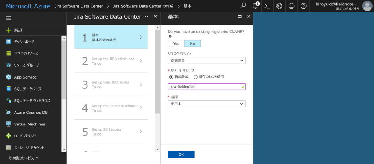Open その他のサービス at the sidebar bottom
Viewport: 374px width, 164px height.
coord(24,158)
